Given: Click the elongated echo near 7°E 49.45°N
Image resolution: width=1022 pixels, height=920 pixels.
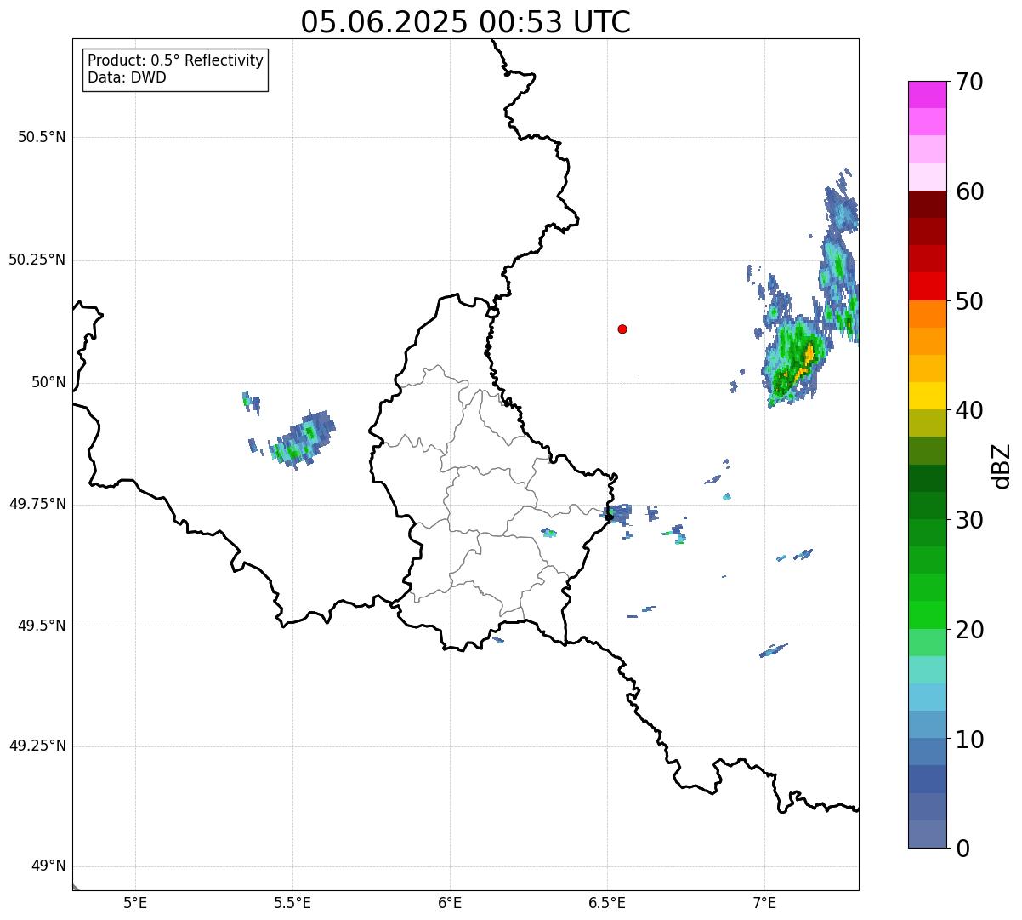Looking at the screenshot, I should (x=773, y=650).
